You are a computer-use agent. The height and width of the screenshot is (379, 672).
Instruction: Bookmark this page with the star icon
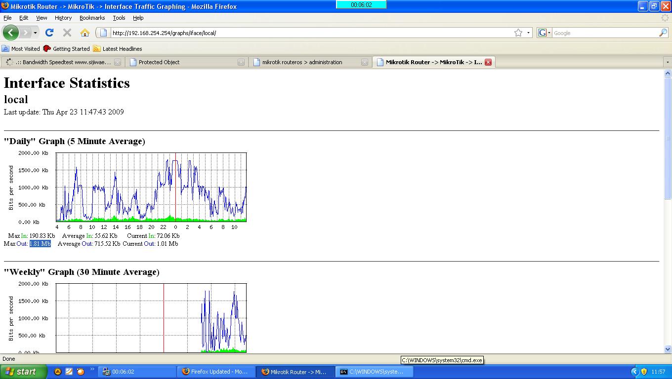[518, 33]
